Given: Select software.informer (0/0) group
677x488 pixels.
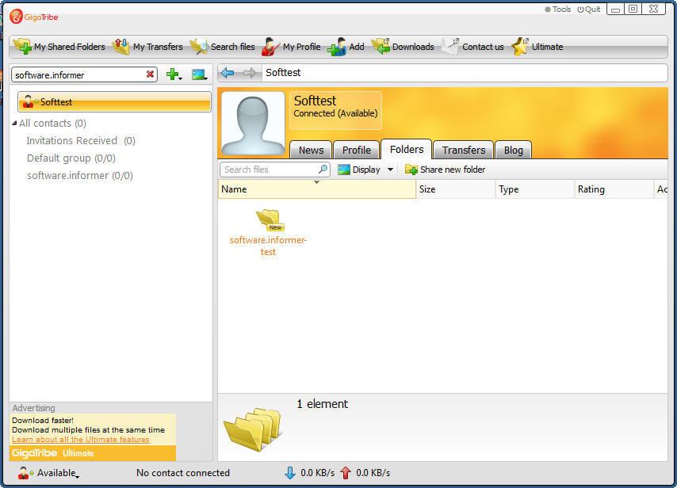Looking at the screenshot, I should pos(80,175).
